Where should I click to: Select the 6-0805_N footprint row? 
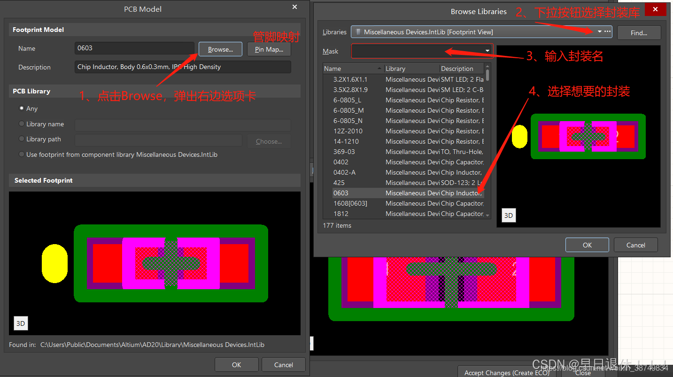click(x=403, y=121)
